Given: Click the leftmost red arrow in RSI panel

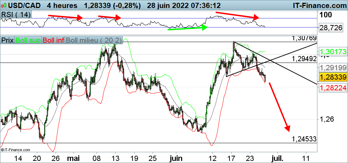Looking at the screenshot, I should point(65,16).
